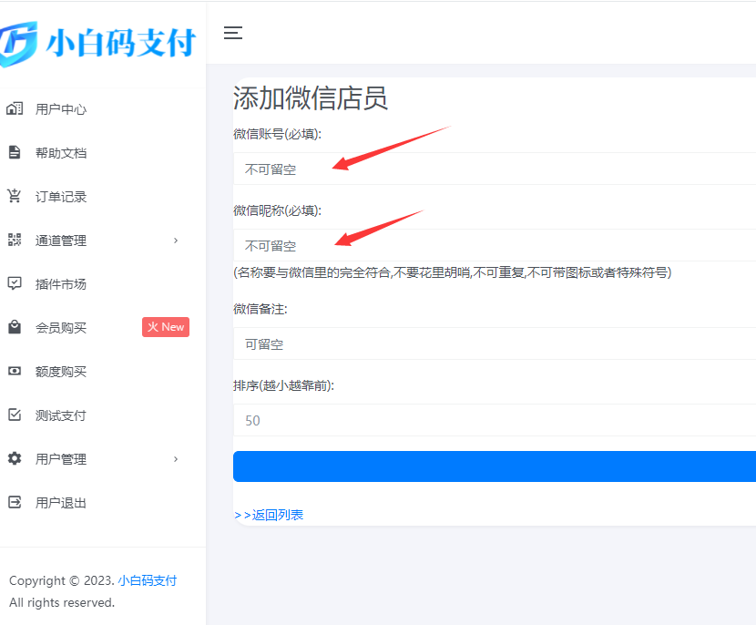Image resolution: width=756 pixels, height=625 pixels.
Task: Focus the 微信账号 input field
Action: click(x=495, y=169)
